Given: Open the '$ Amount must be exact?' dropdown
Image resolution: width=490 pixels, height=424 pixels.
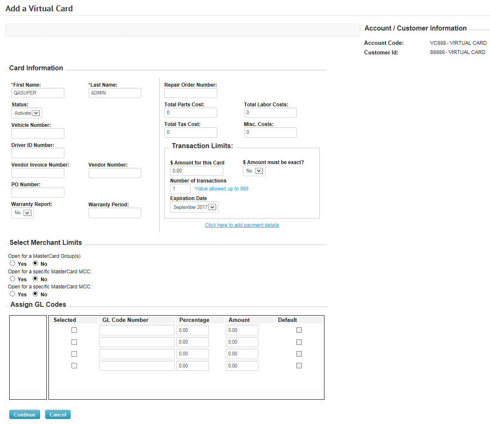Looking at the screenshot, I should point(254,170).
